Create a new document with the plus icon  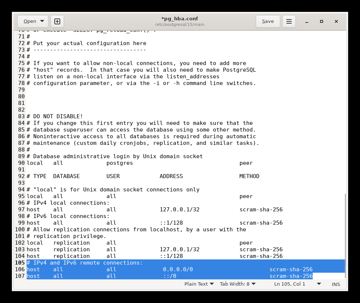click(57, 21)
